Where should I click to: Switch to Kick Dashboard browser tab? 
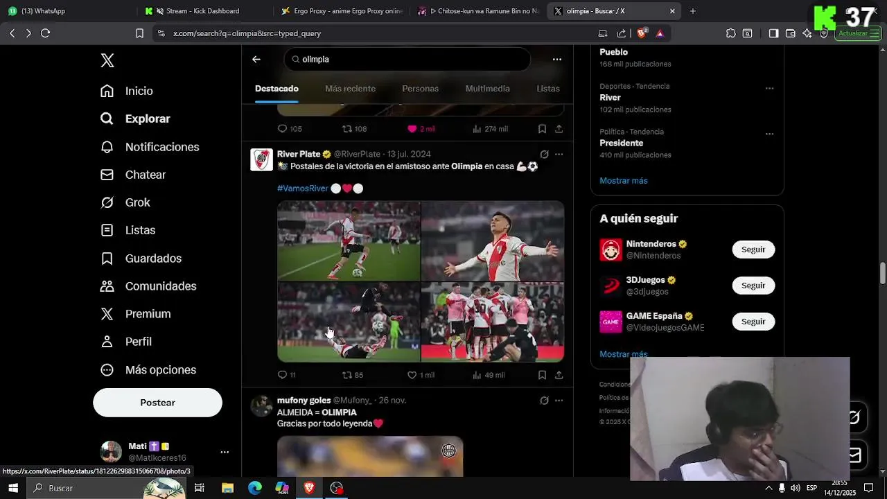click(x=204, y=11)
